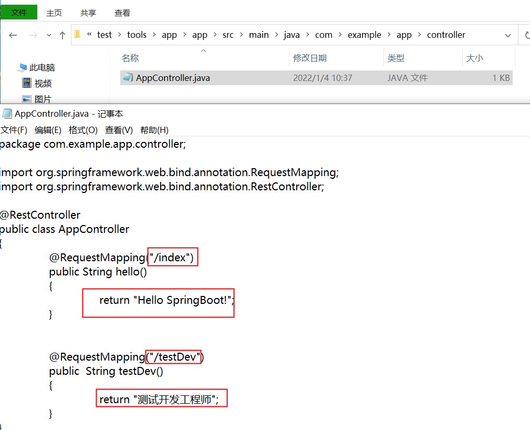Navigate to 'java' breadcrumb folder
Image resolution: width=530 pixels, height=430 pixels.
coord(292,35)
